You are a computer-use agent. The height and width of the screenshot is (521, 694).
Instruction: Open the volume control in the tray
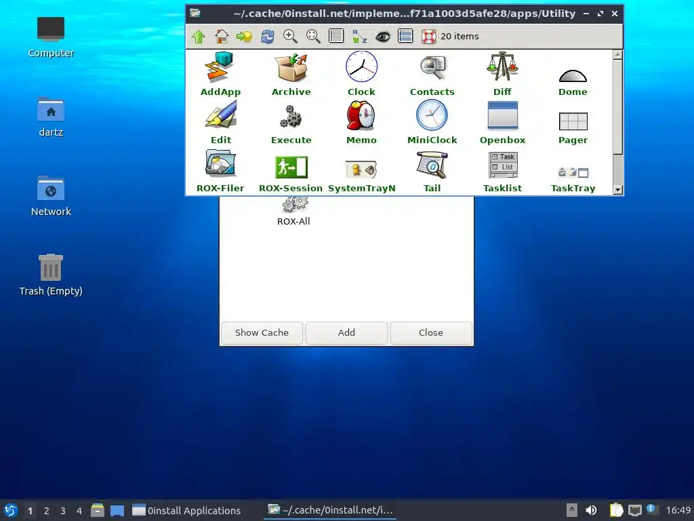point(591,510)
